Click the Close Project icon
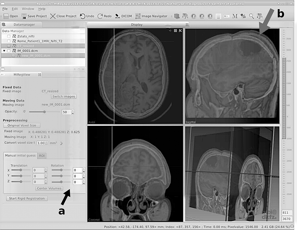The width and height of the screenshot is (297, 230). point(53,16)
